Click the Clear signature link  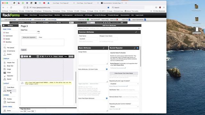[x=40, y=37]
